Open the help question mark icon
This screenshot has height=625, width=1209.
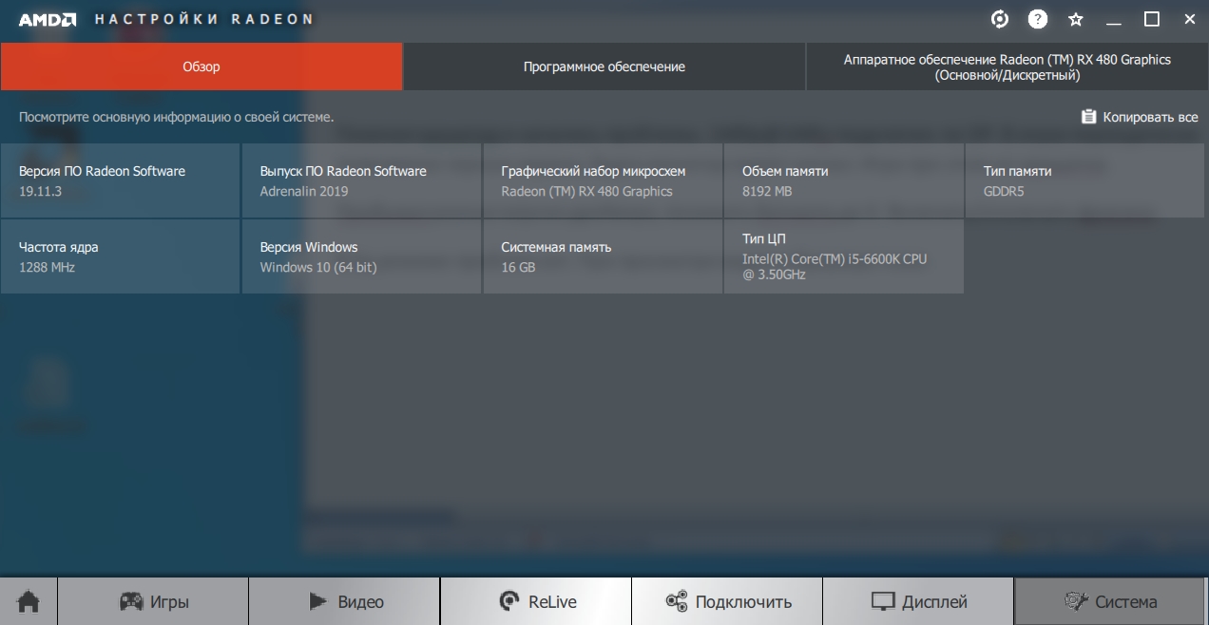(1037, 19)
